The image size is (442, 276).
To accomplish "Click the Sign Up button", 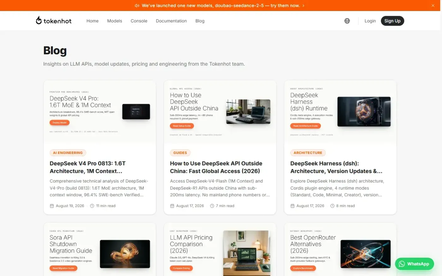I will coord(392,21).
